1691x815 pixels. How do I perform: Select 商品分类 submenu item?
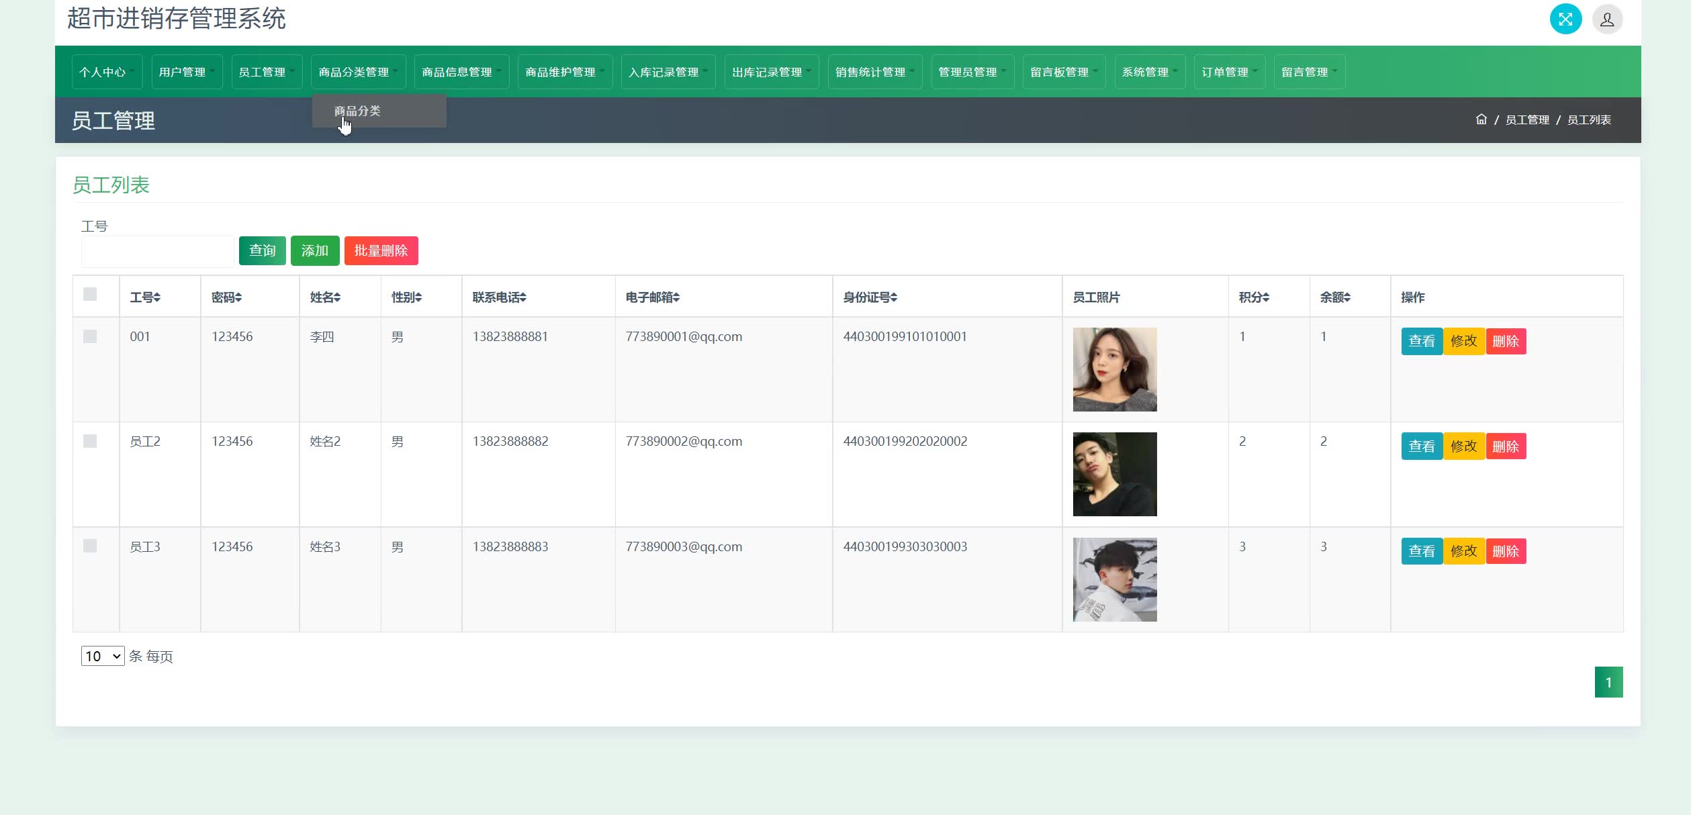(357, 111)
